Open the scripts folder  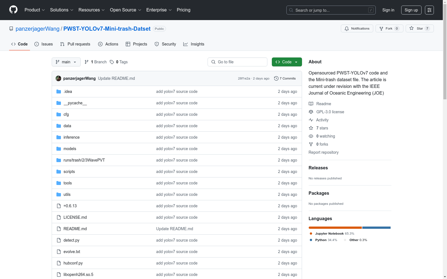(69, 172)
